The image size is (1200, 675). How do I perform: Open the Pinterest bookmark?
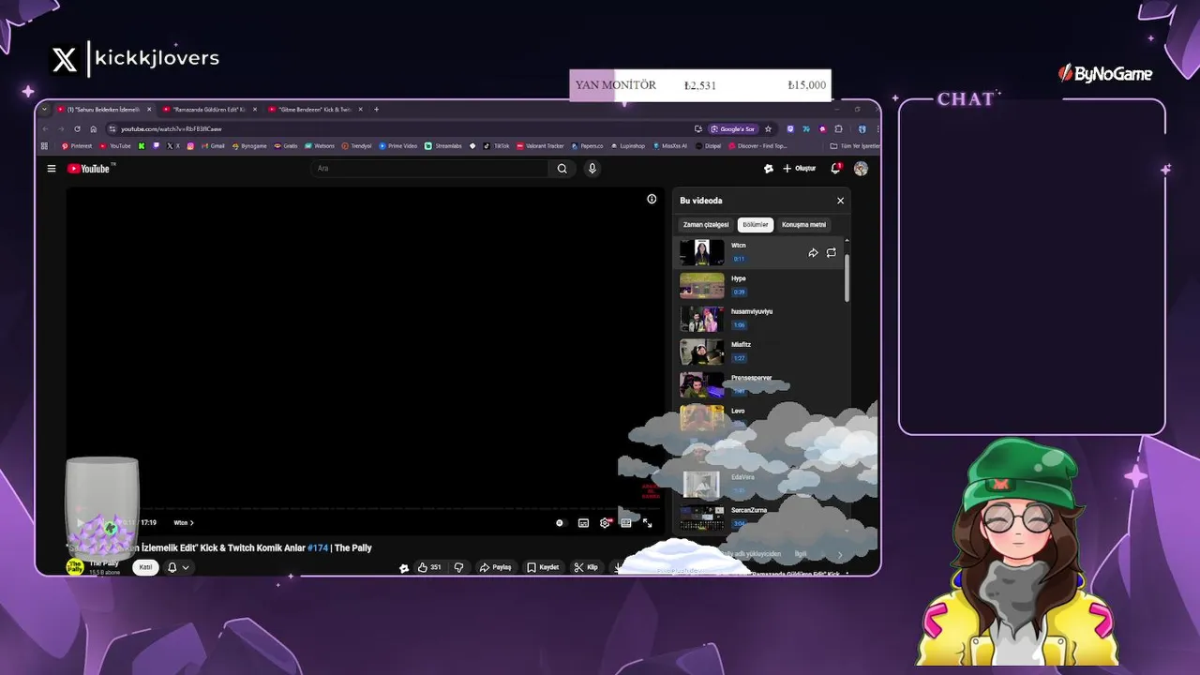[x=76, y=146]
